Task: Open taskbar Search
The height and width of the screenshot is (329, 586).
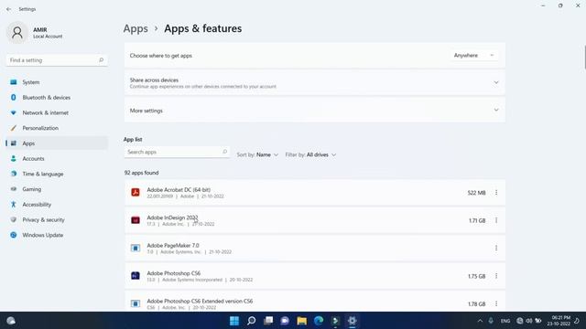Action: tap(252, 321)
